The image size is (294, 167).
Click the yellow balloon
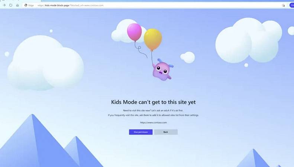click(x=153, y=39)
